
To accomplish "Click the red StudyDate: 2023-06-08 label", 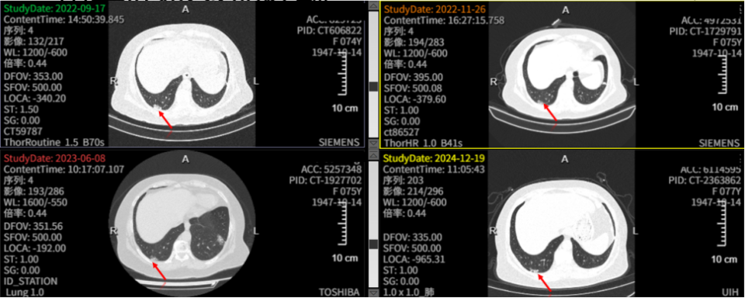I will click(x=54, y=158).
